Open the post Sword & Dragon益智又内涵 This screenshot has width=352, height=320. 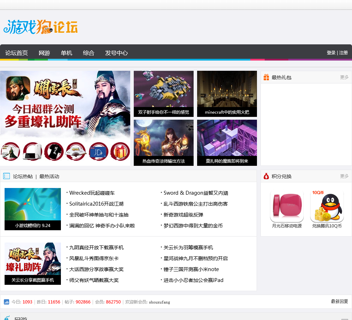196,193
